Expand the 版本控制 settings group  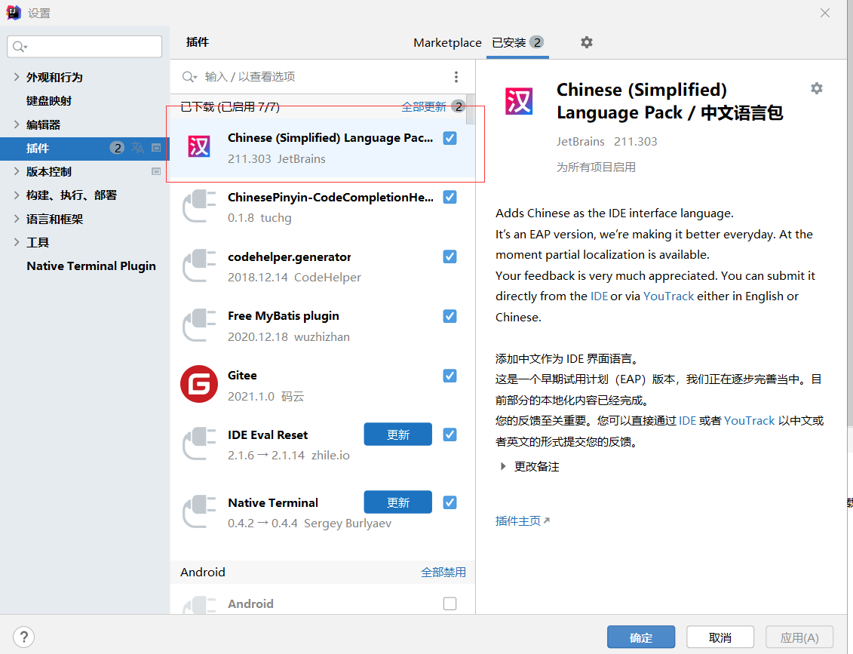[x=17, y=170]
